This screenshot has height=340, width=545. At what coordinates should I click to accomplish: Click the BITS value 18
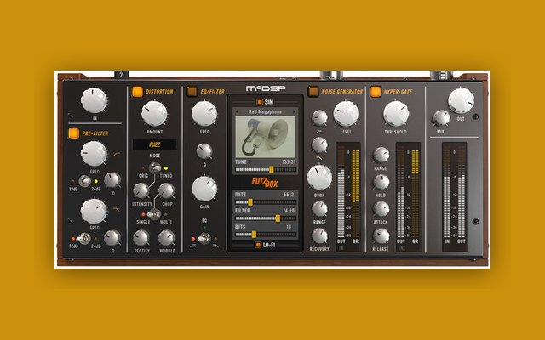pos(289,227)
